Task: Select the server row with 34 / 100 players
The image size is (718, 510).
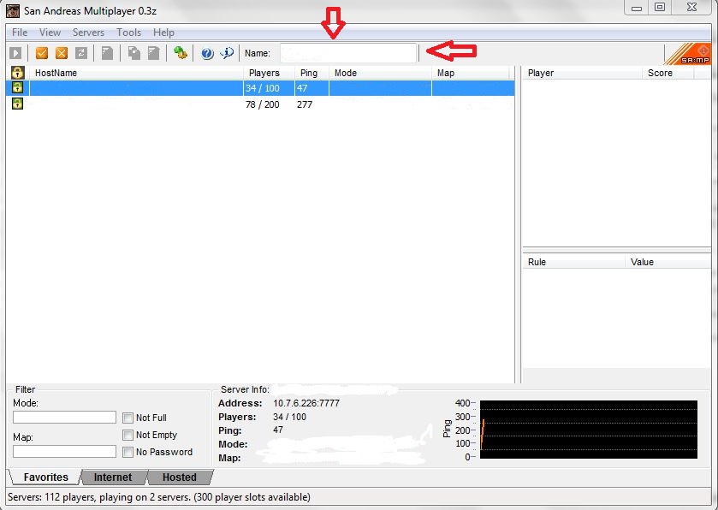Action: point(260,88)
